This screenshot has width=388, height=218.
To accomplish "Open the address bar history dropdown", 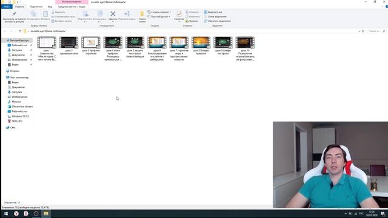I will (x=359, y=31).
